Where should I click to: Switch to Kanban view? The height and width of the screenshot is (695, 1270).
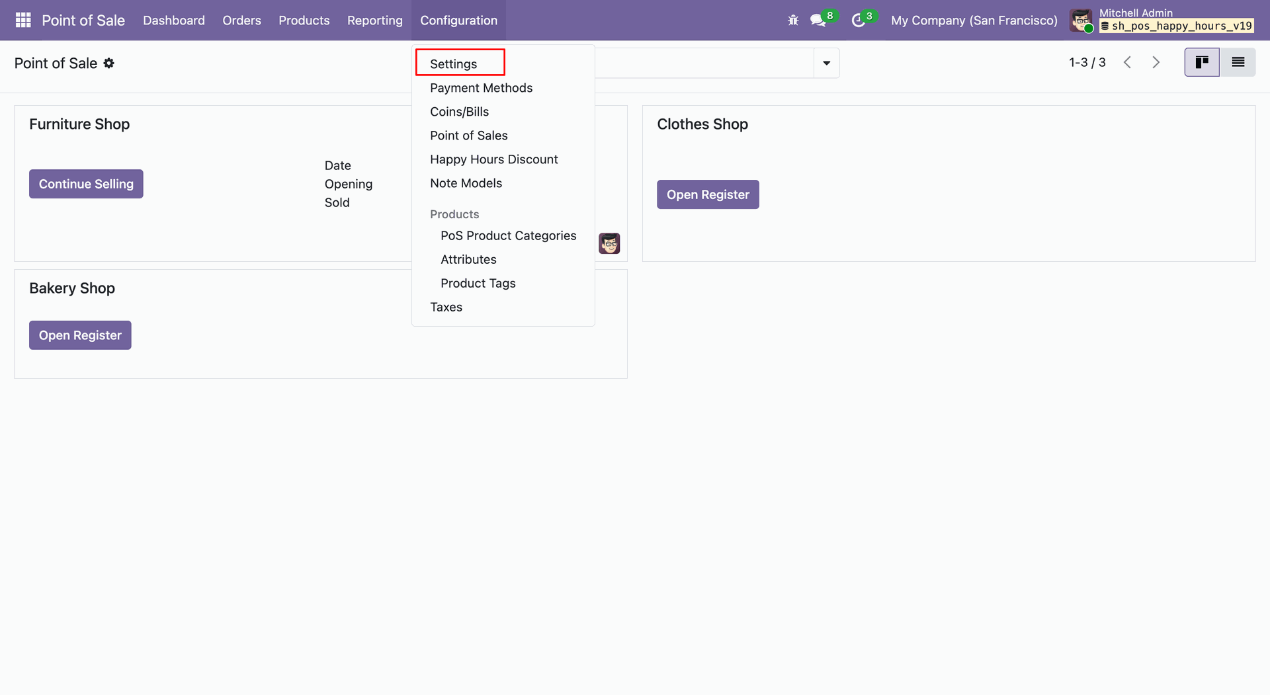[x=1201, y=62]
